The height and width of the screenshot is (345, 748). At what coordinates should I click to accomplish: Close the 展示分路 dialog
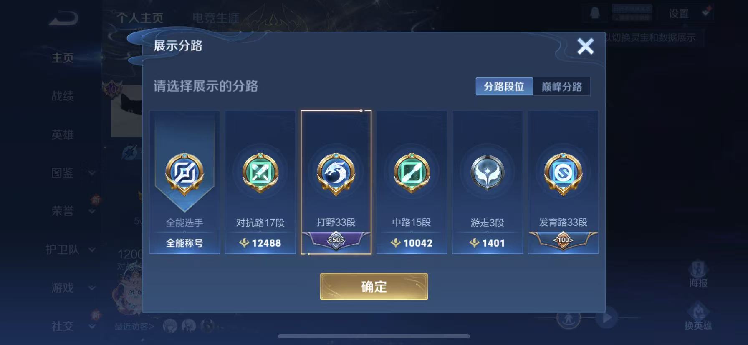click(x=585, y=46)
